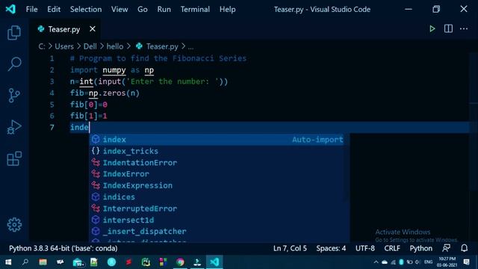Open the File menu

pyautogui.click(x=31, y=9)
